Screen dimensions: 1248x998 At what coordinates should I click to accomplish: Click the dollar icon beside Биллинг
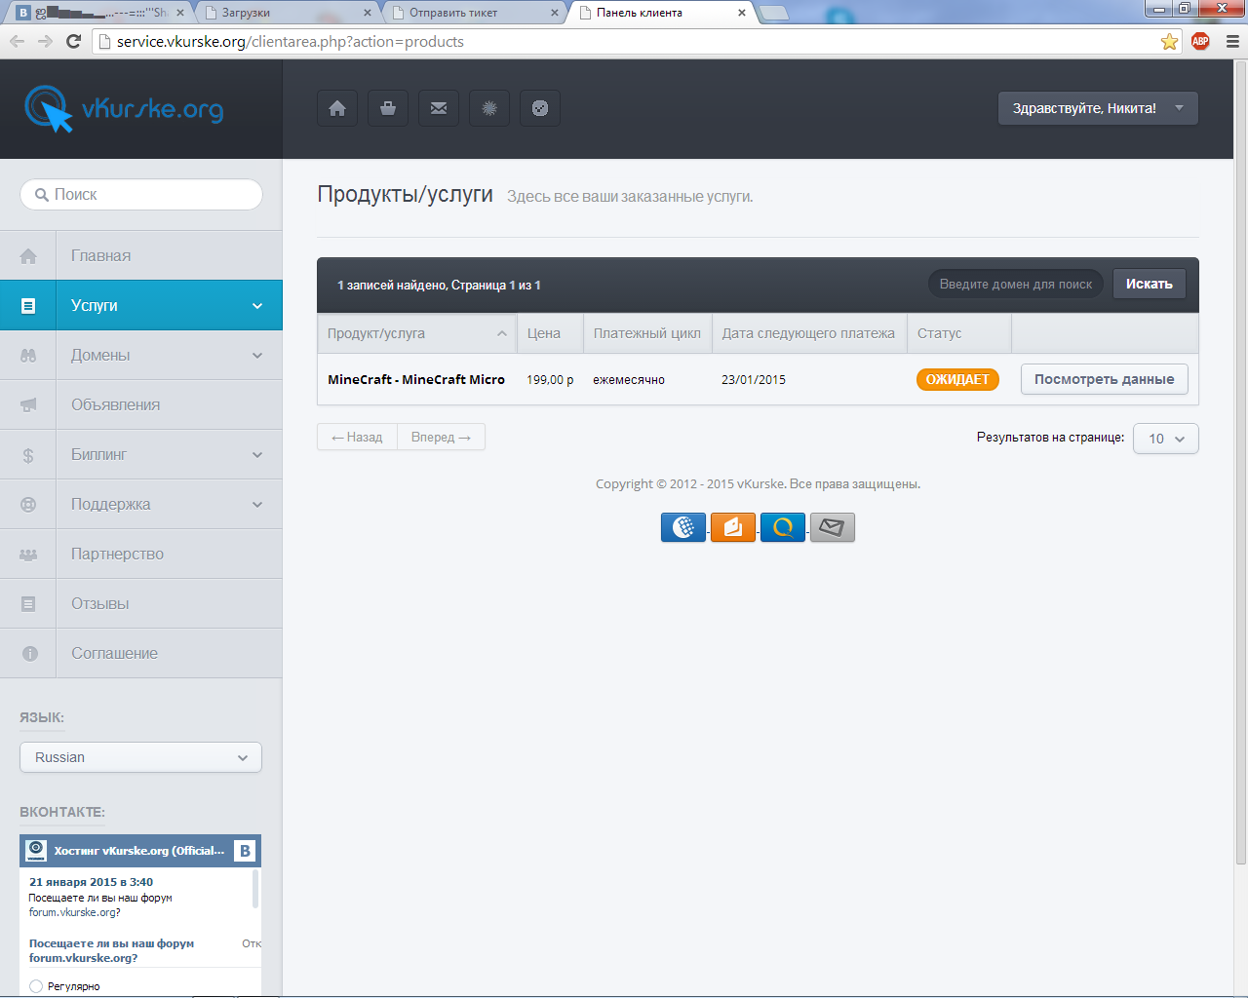pos(28,455)
